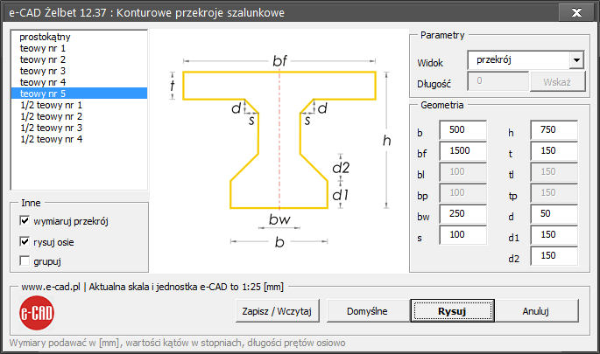Click the red e-CAD logo icon

point(37,313)
